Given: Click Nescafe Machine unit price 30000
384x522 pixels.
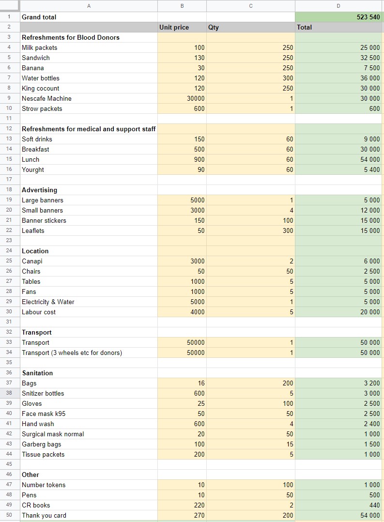Looking at the screenshot, I should click(x=182, y=99).
